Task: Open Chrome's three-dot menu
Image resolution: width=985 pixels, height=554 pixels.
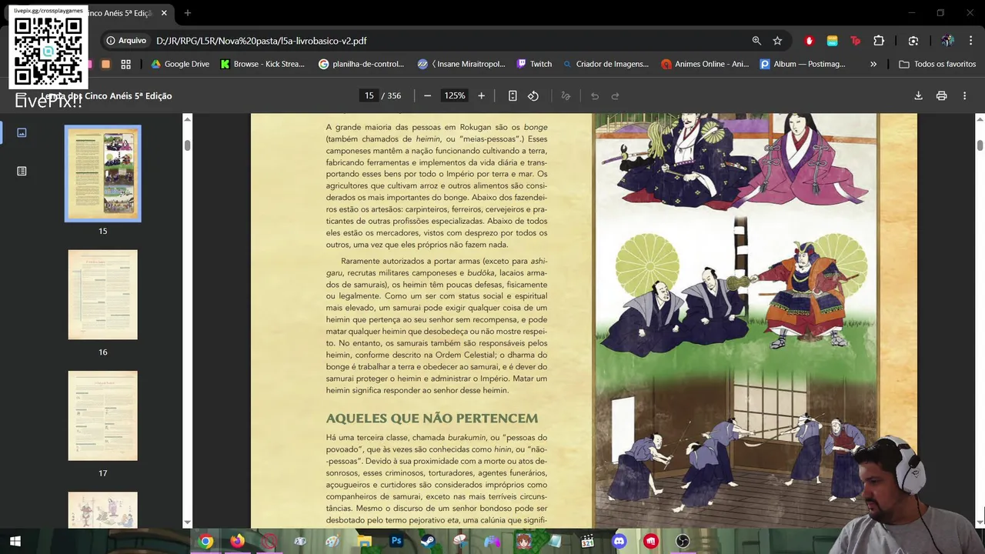Action: click(971, 41)
